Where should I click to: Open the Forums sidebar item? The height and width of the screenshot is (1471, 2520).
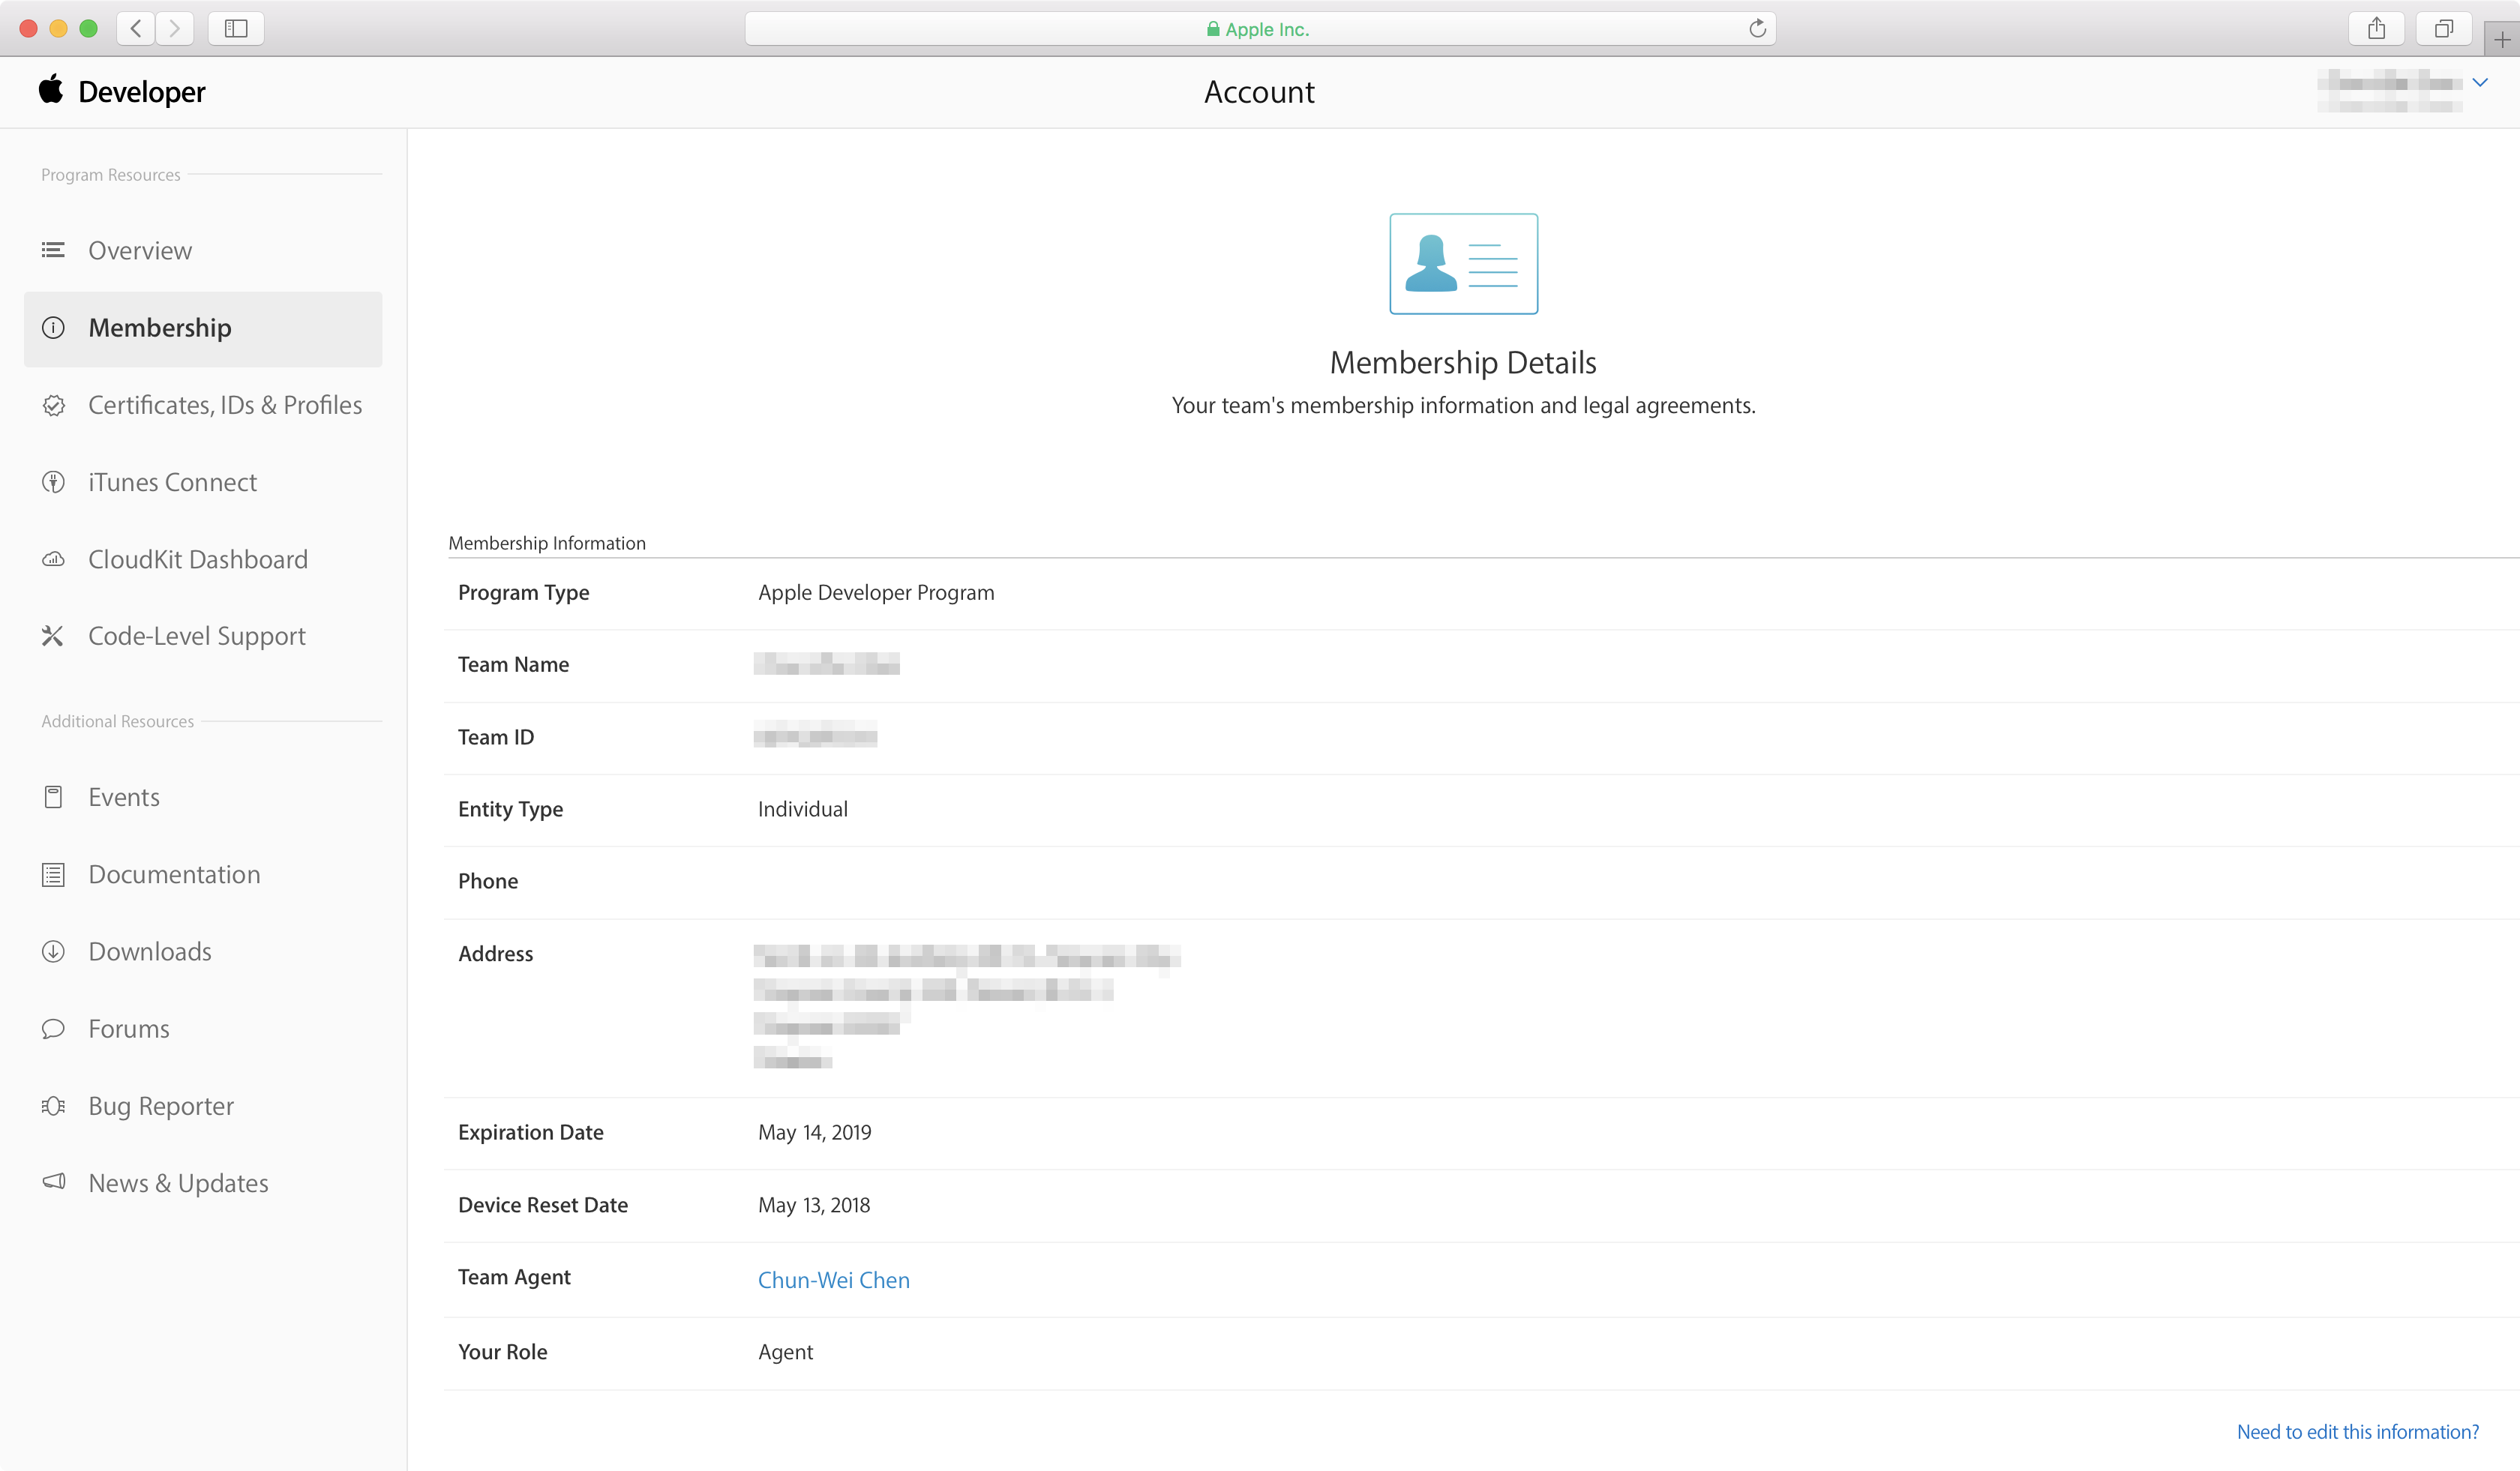click(129, 1029)
